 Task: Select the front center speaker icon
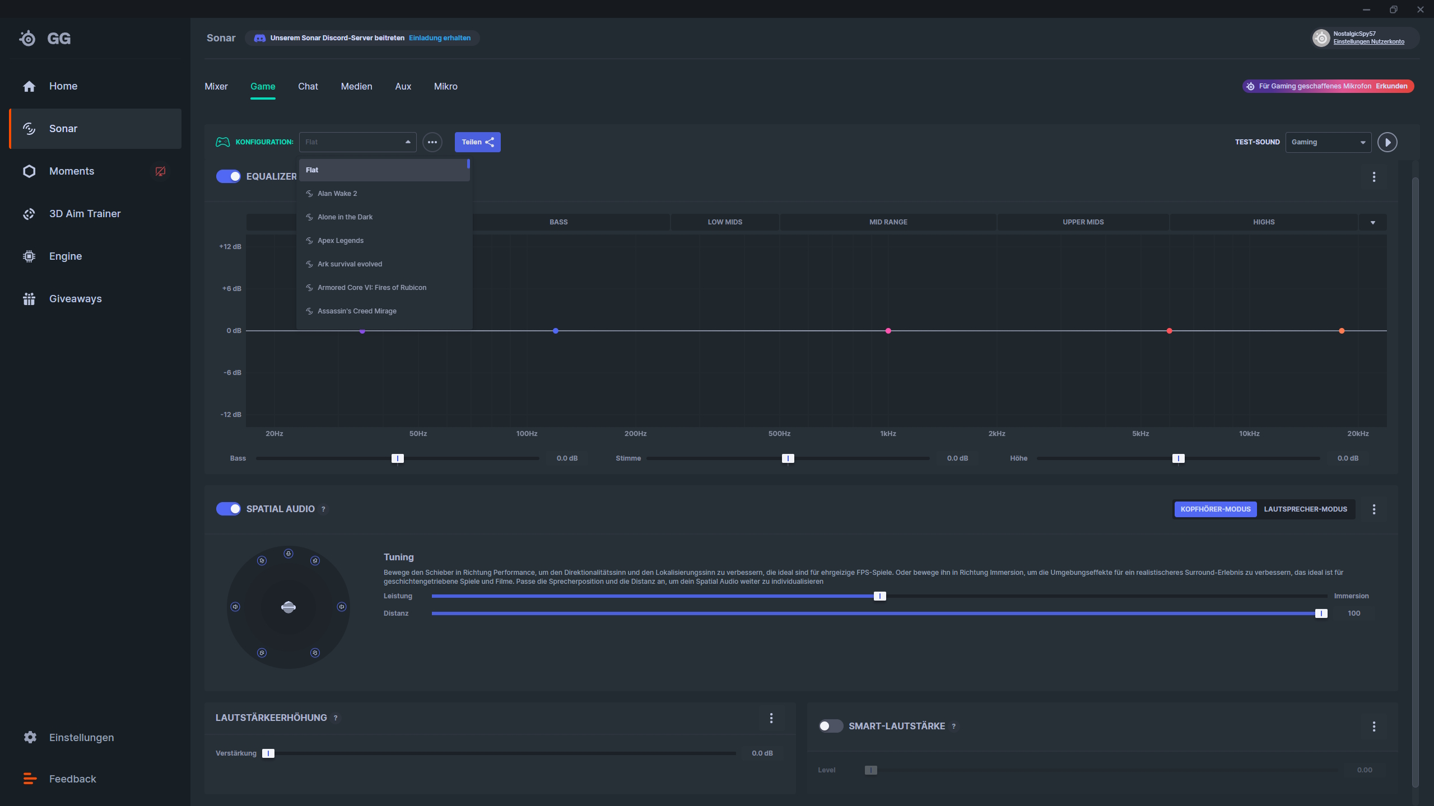(288, 554)
